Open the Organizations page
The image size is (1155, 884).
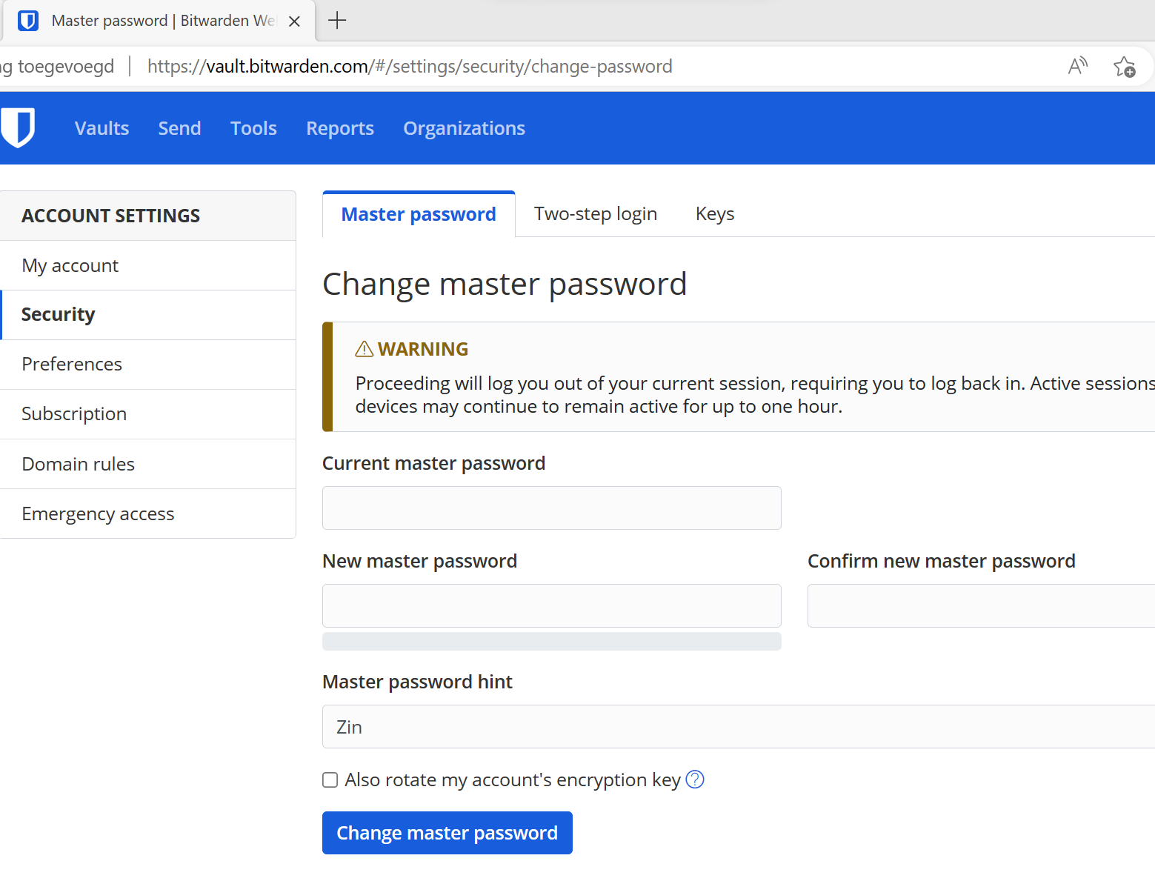pyautogui.click(x=464, y=128)
